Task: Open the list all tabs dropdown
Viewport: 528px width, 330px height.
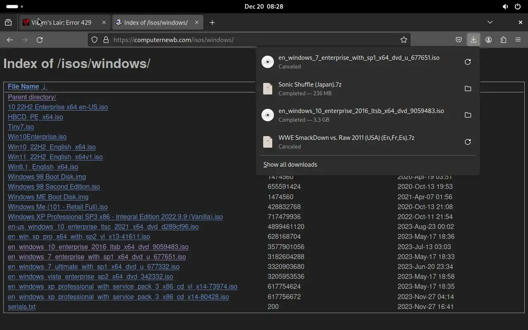Action: pos(490,23)
